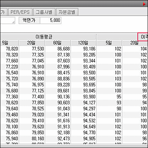Select the cell 78,820

[9, 49]
